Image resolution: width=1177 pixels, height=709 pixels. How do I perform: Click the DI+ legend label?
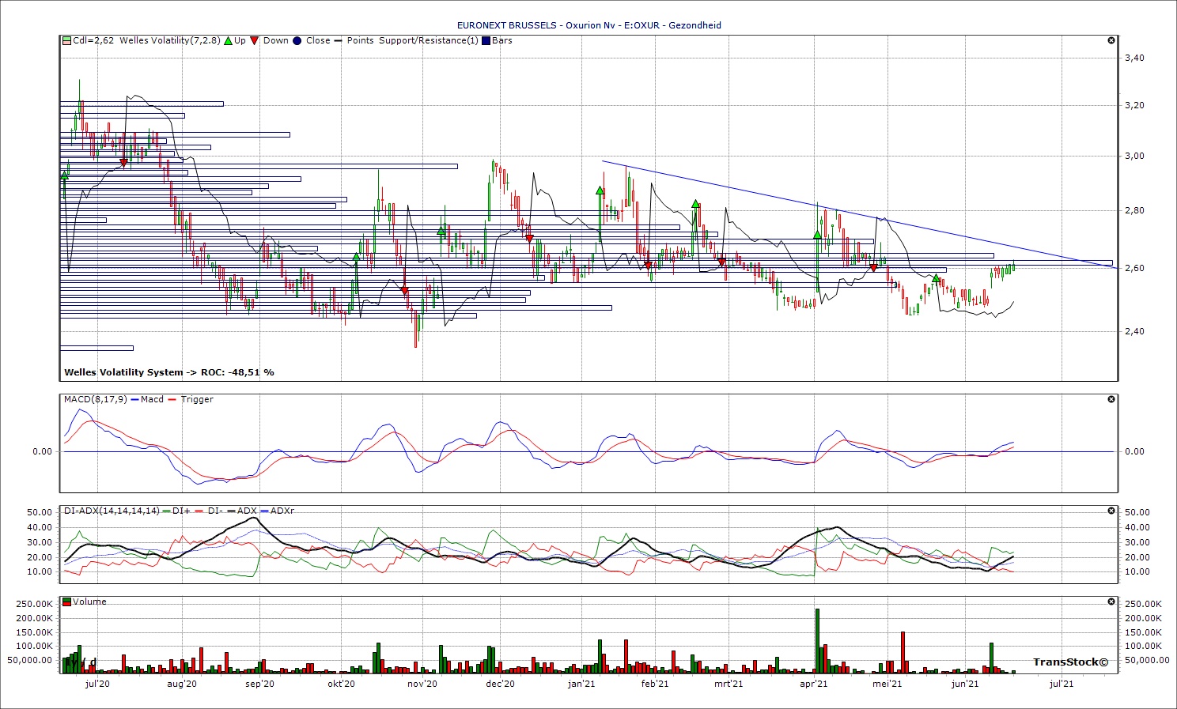[181, 511]
